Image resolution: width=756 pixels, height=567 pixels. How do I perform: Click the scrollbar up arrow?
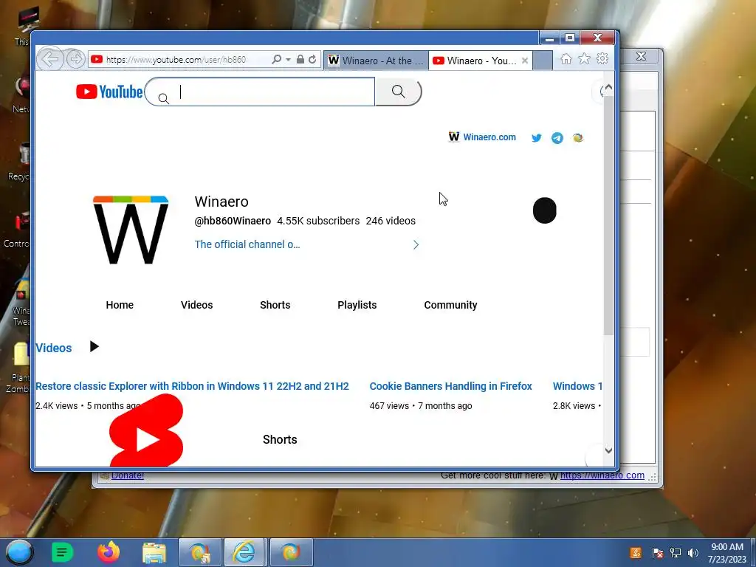click(x=608, y=87)
